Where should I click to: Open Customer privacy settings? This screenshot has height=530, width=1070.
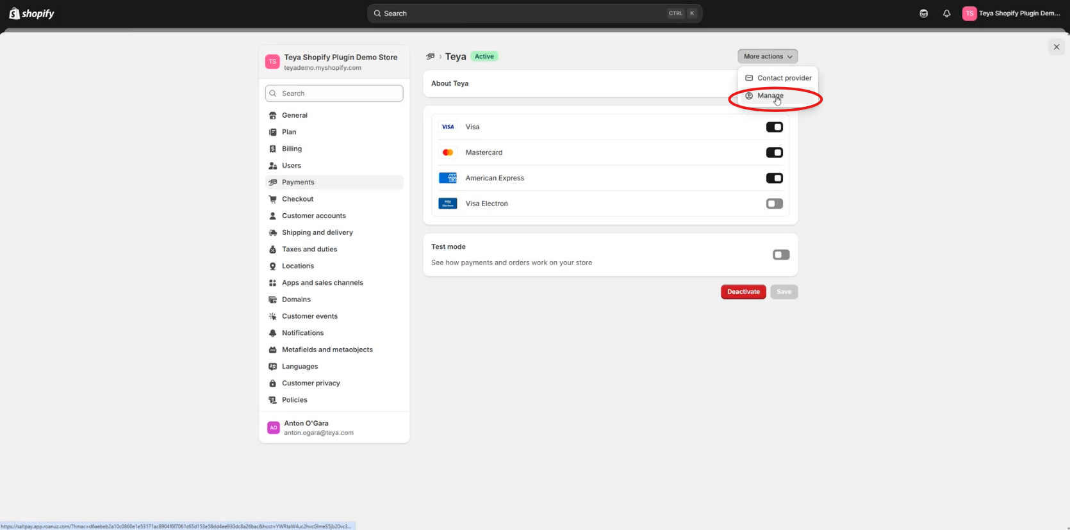(334, 383)
